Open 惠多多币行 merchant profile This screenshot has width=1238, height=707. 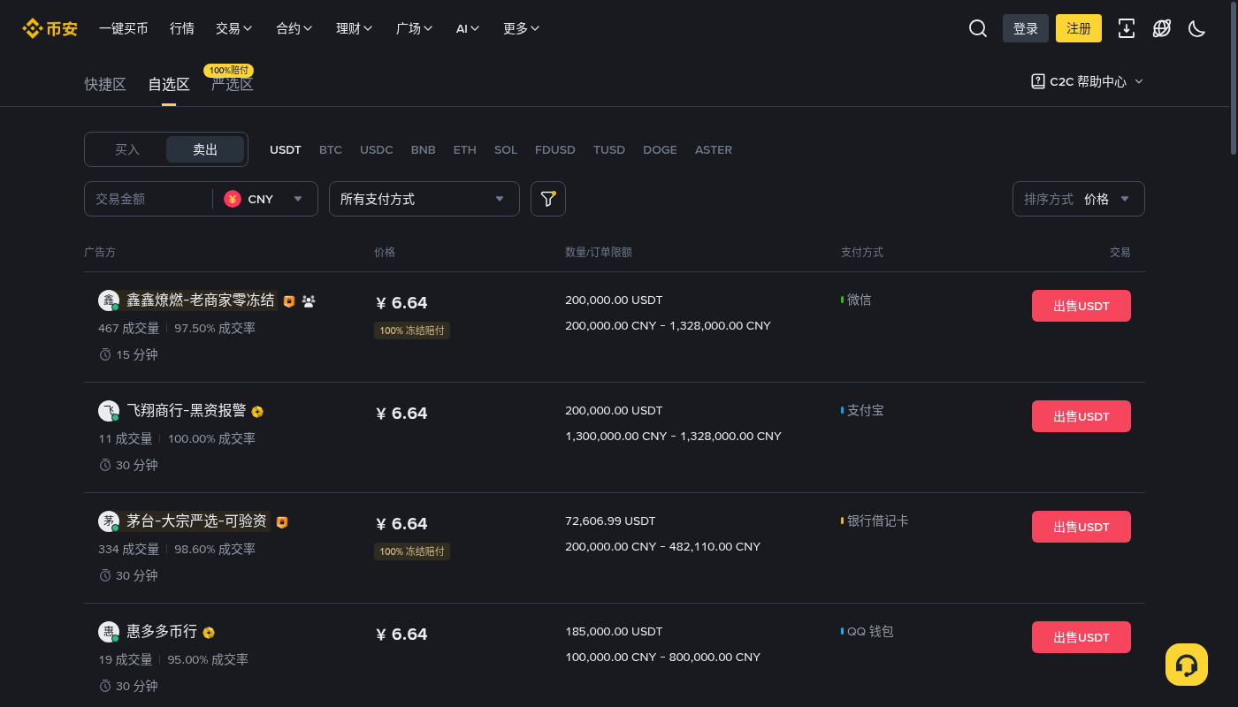click(162, 632)
